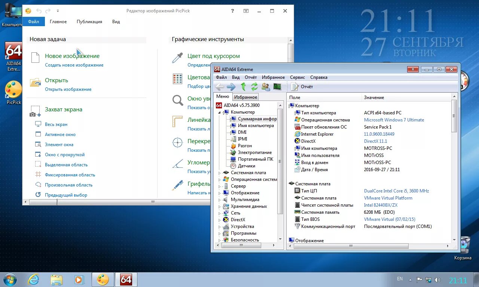Viewport: 479px width, 287px height.
Task: Click AIDA64 green up arrow icon
Action: click(x=243, y=87)
